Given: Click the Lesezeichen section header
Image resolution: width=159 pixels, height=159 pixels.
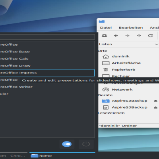Looking at the screenshot, I should [x=111, y=113].
